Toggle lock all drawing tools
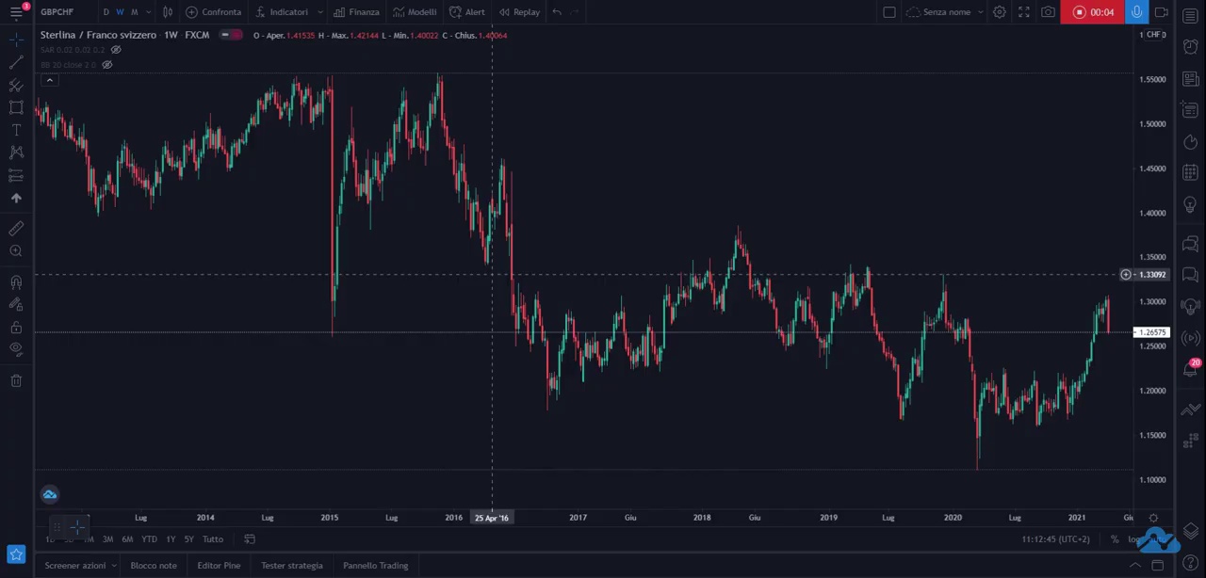This screenshot has height=578, width=1206. click(16, 327)
